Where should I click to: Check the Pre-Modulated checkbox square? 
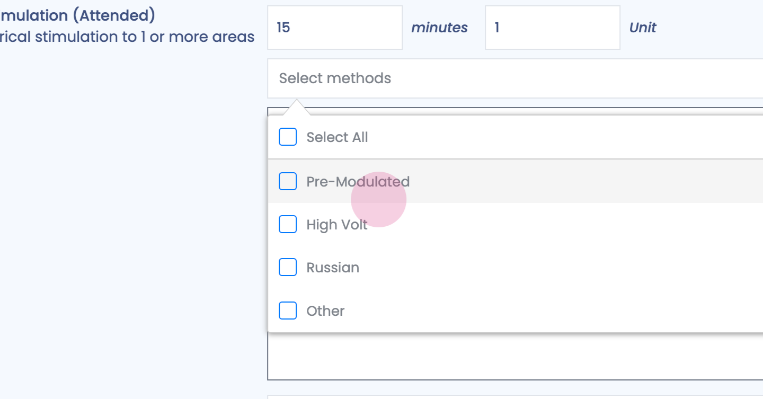(288, 181)
